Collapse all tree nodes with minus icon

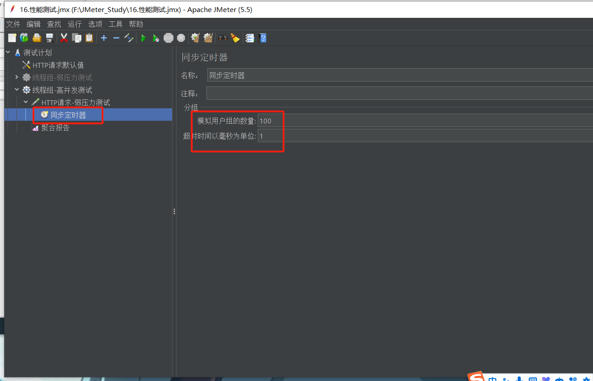116,38
